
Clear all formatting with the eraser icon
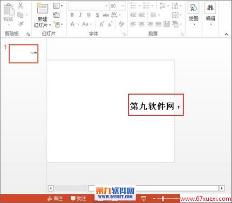point(122,24)
